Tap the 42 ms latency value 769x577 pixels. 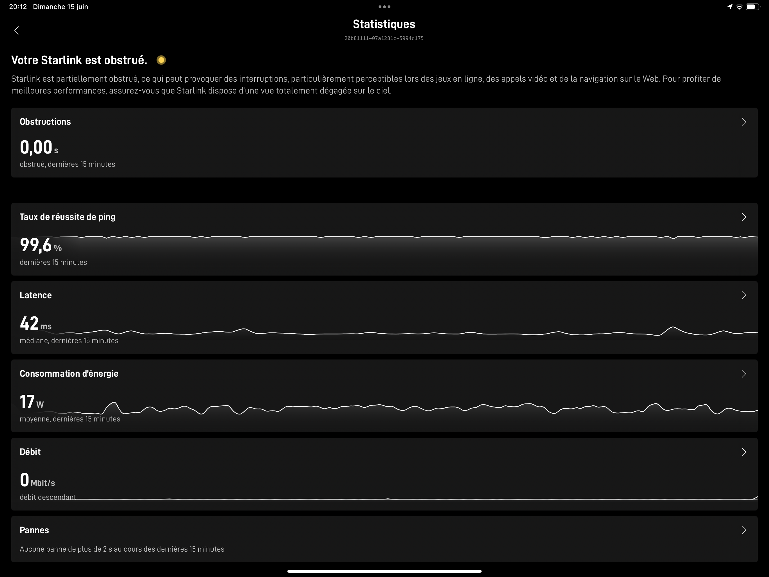[35, 323]
